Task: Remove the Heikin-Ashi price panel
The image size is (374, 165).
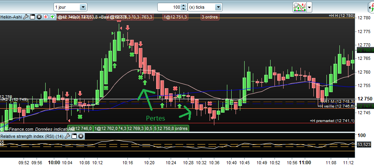Action: point(39,17)
